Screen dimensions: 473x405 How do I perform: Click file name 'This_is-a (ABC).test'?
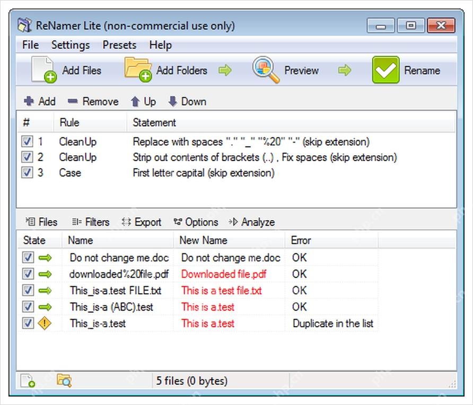(x=111, y=307)
